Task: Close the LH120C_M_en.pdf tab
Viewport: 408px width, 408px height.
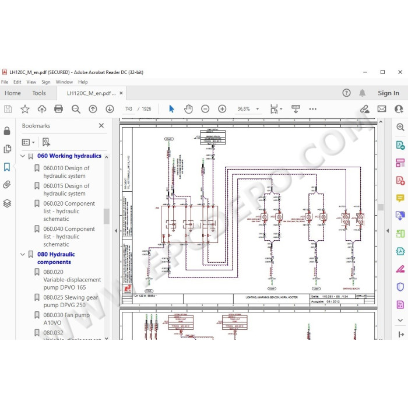Action: pos(121,93)
